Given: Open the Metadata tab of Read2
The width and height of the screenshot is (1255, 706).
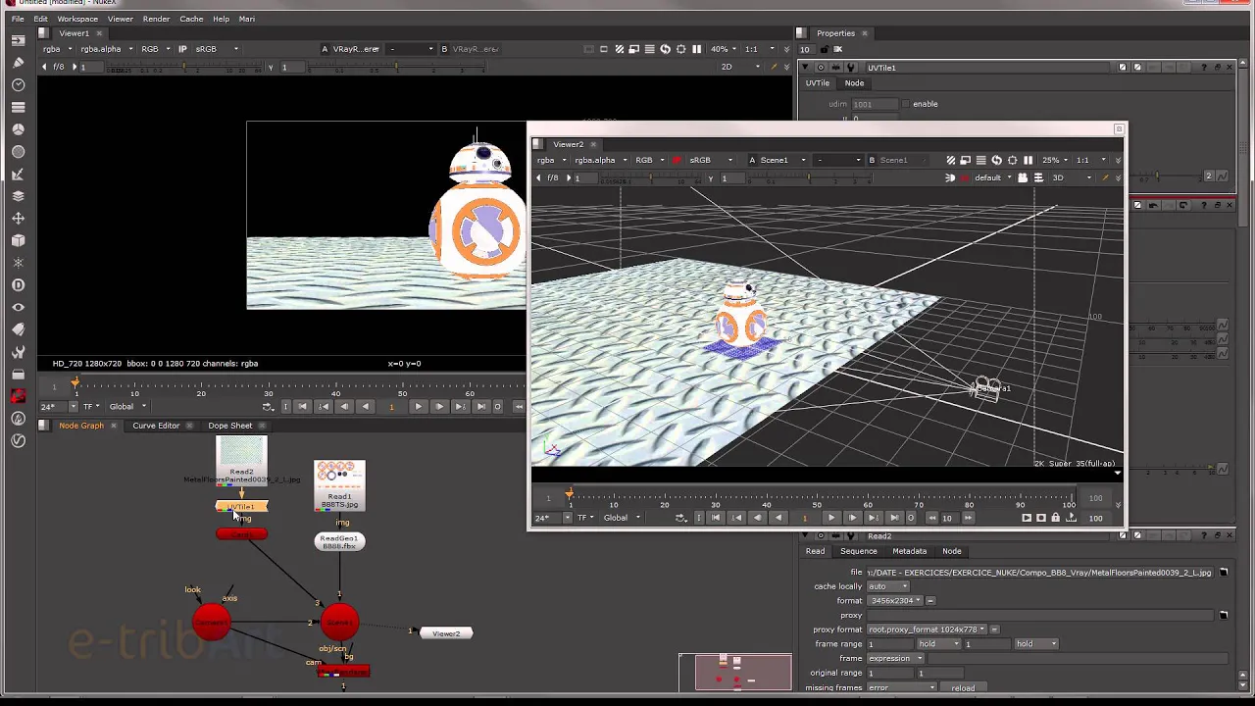Looking at the screenshot, I should click(909, 551).
